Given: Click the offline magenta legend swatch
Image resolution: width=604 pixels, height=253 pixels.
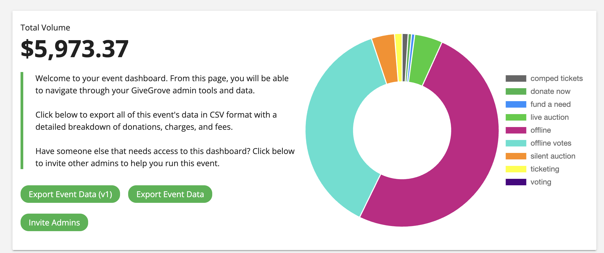Looking at the screenshot, I should pos(516,130).
